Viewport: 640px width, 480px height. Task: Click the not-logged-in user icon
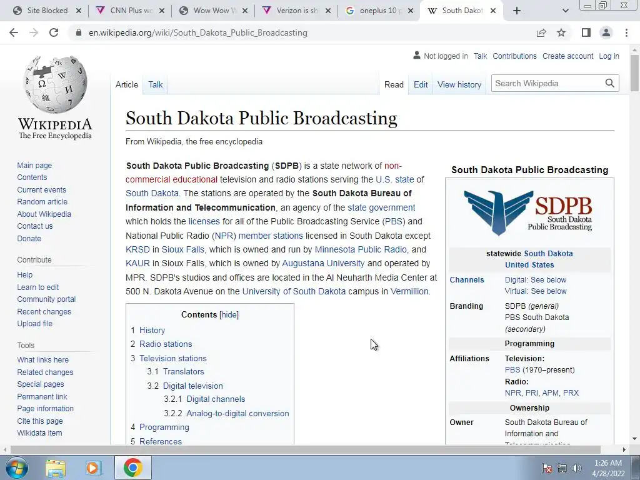pyautogui.click(x=416, y=56)
